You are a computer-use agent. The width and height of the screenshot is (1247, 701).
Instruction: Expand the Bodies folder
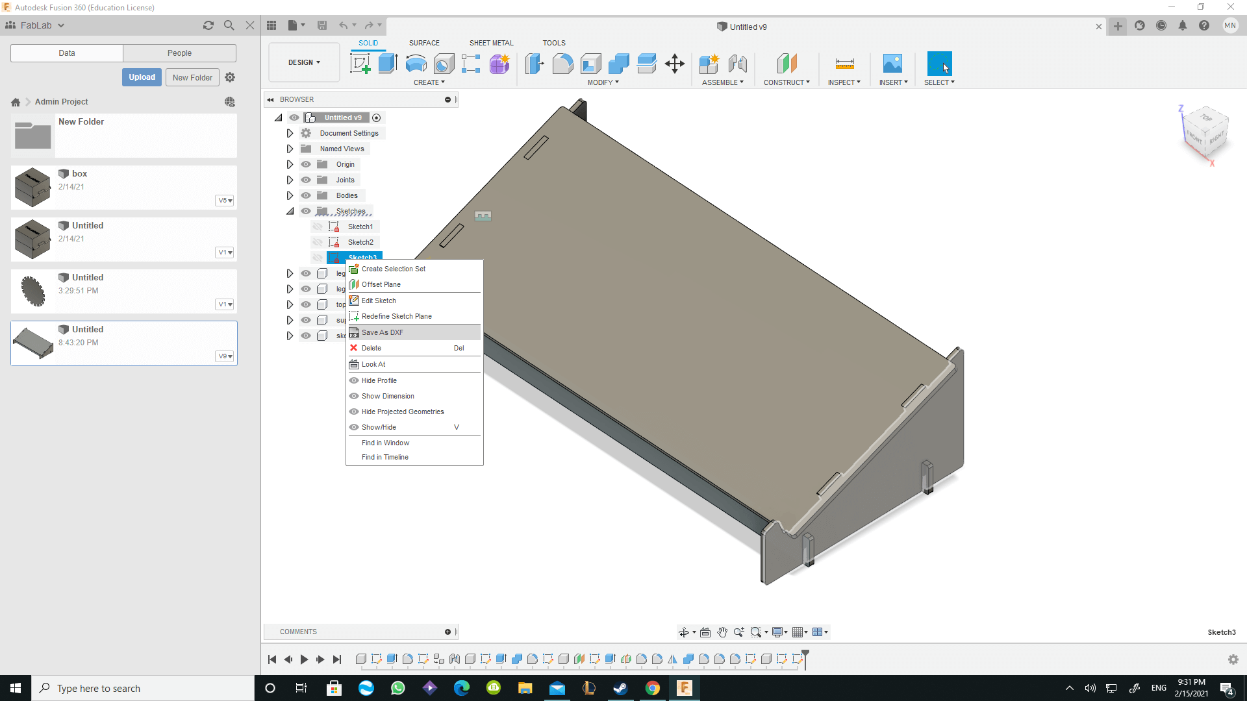(x=290, y=195)
